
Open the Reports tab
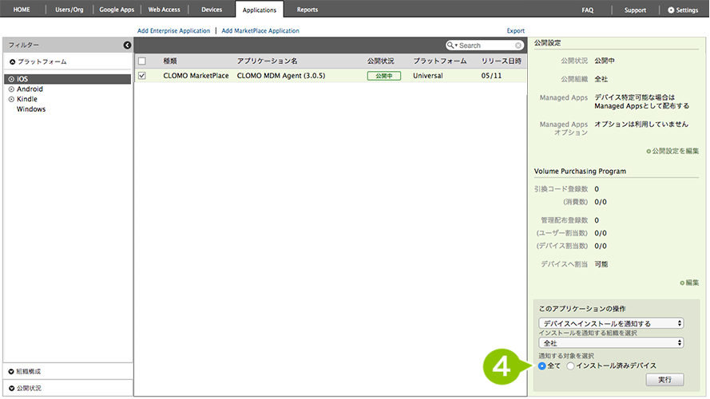click(x=307, y=10)
